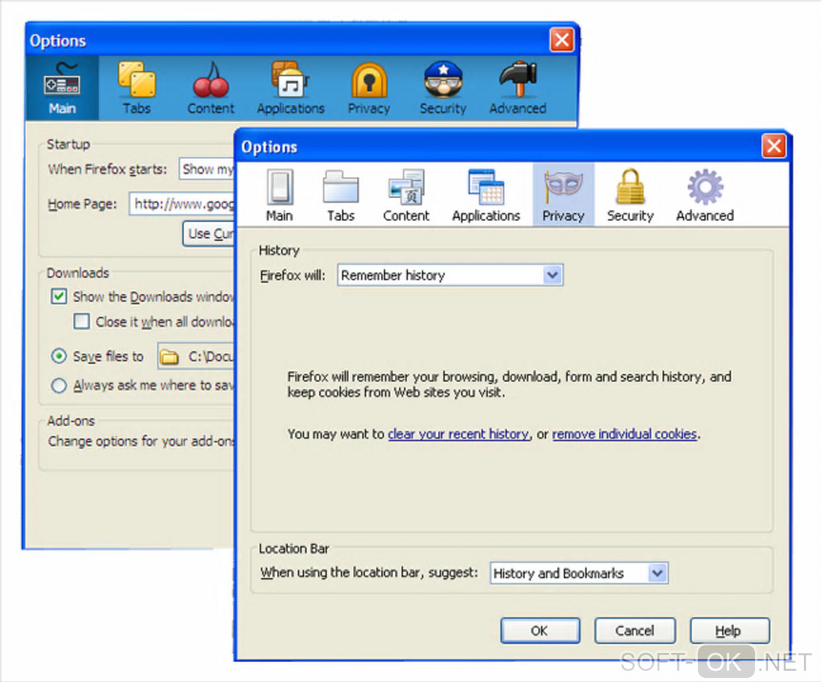This screenshot has width=821, height=682.
Task: Open the Main light switch icon in front window
Action: [279, 187]
